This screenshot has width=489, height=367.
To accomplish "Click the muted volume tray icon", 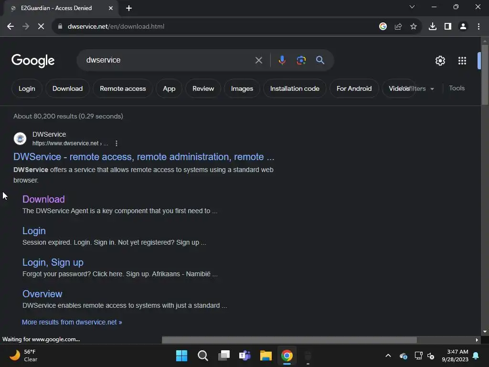I will 431,356.
